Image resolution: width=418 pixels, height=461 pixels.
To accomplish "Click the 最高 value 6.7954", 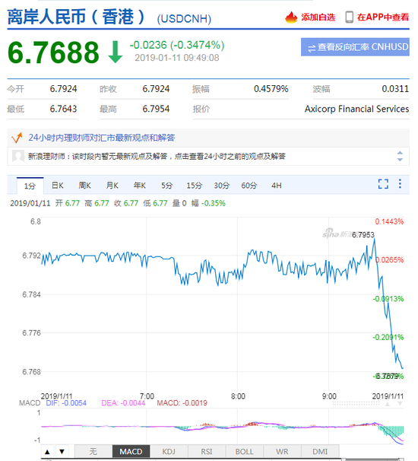I will pyautogui.click(x=156, y=109).
